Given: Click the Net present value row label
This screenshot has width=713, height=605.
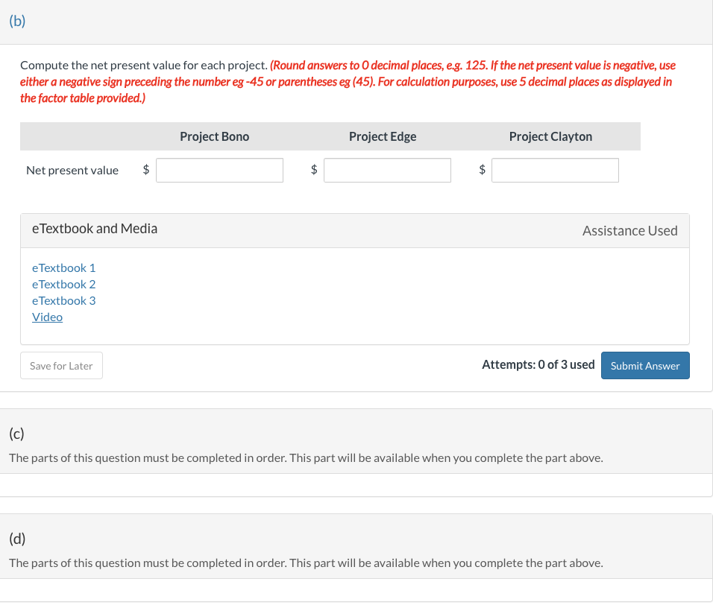Looking at the screenshot, I should pos(72,170).
